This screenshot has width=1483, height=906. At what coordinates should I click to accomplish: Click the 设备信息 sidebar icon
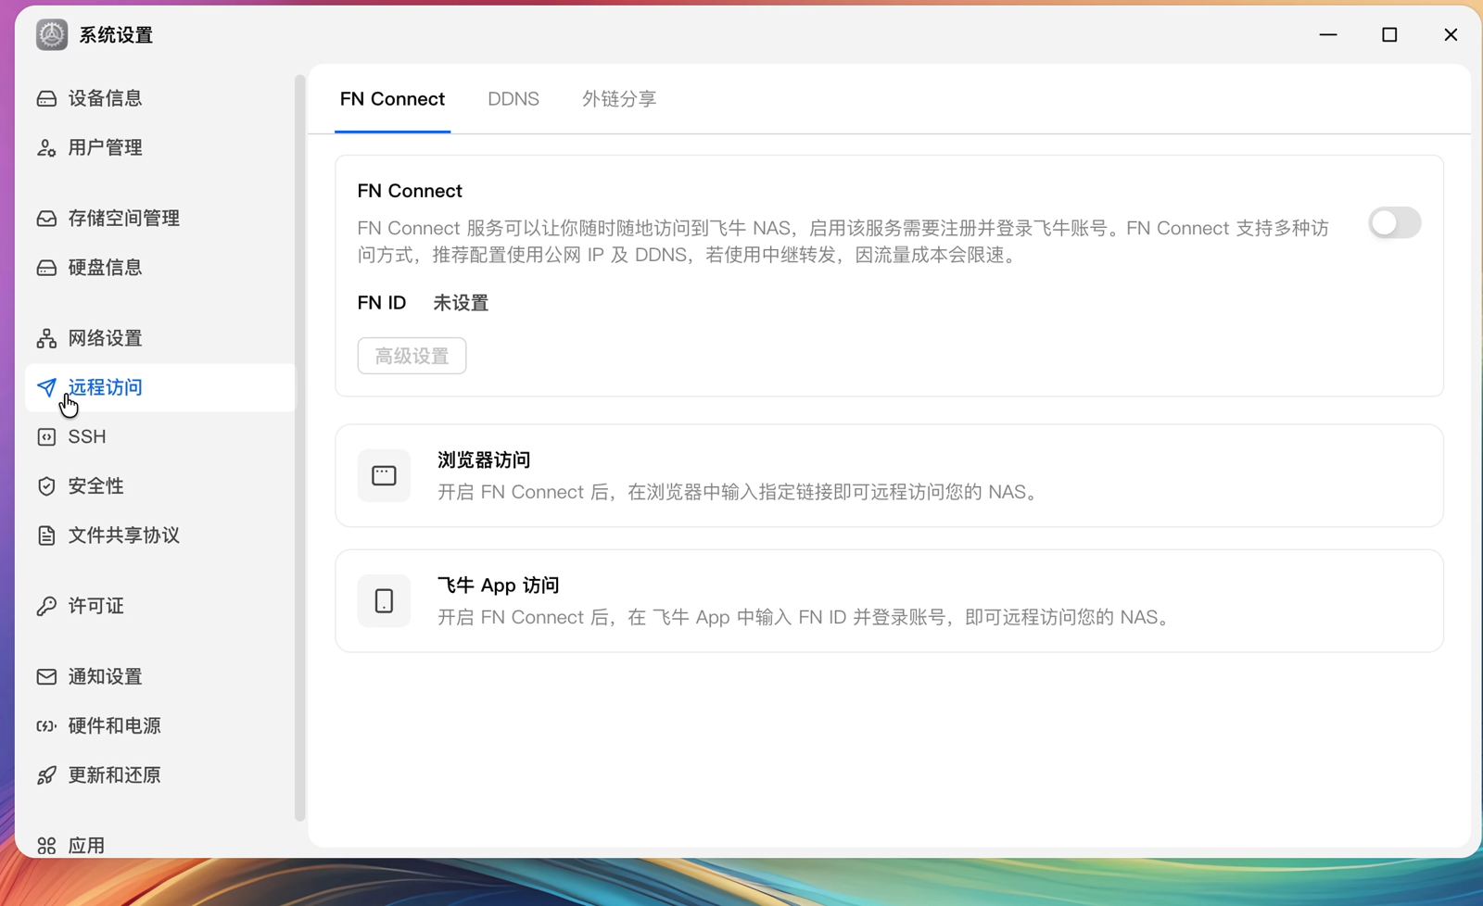[46, 98]
